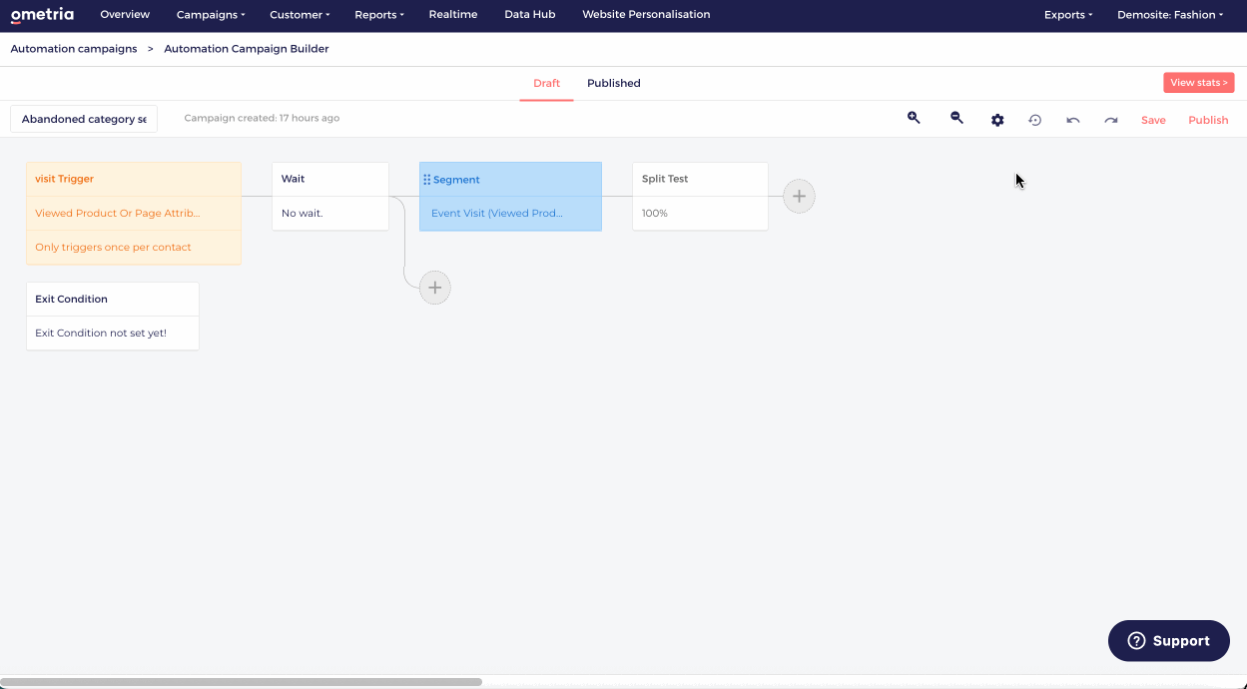
Task: Click Viewed Product Or Page Attrib... row
Action: (x=134, y=214)
